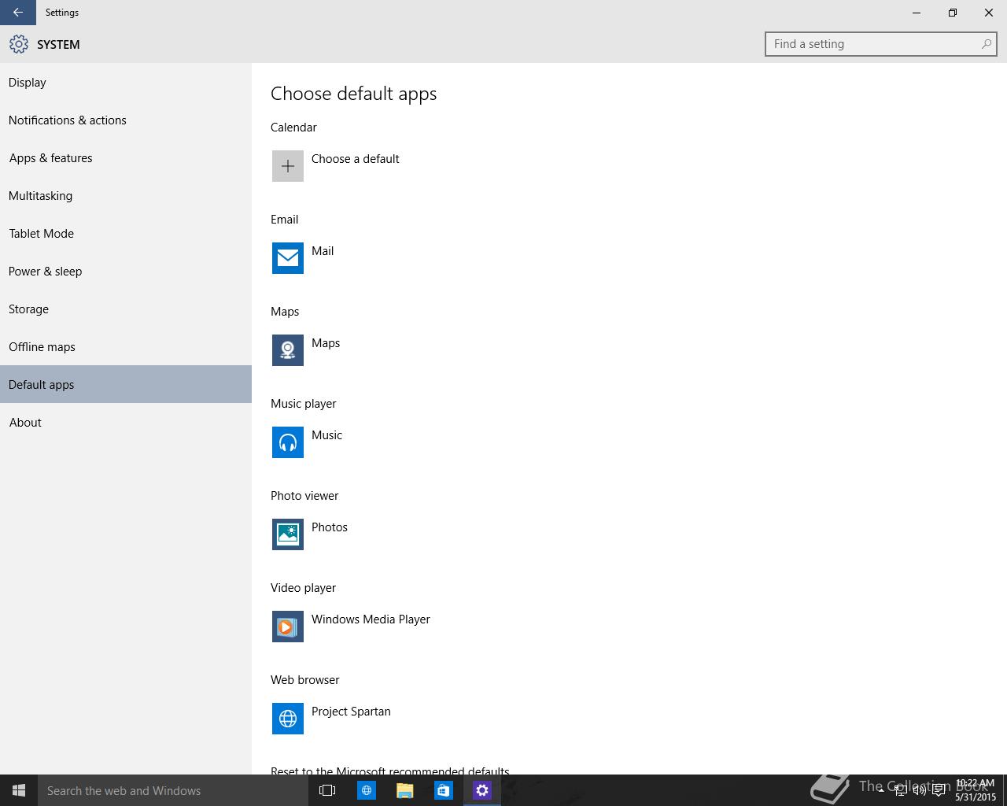Open the Action Center notifications icon
1007x806 pixels.
click(x=939, y=790)
